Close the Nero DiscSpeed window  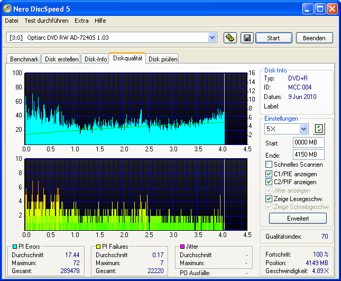(x=333, y=9)
